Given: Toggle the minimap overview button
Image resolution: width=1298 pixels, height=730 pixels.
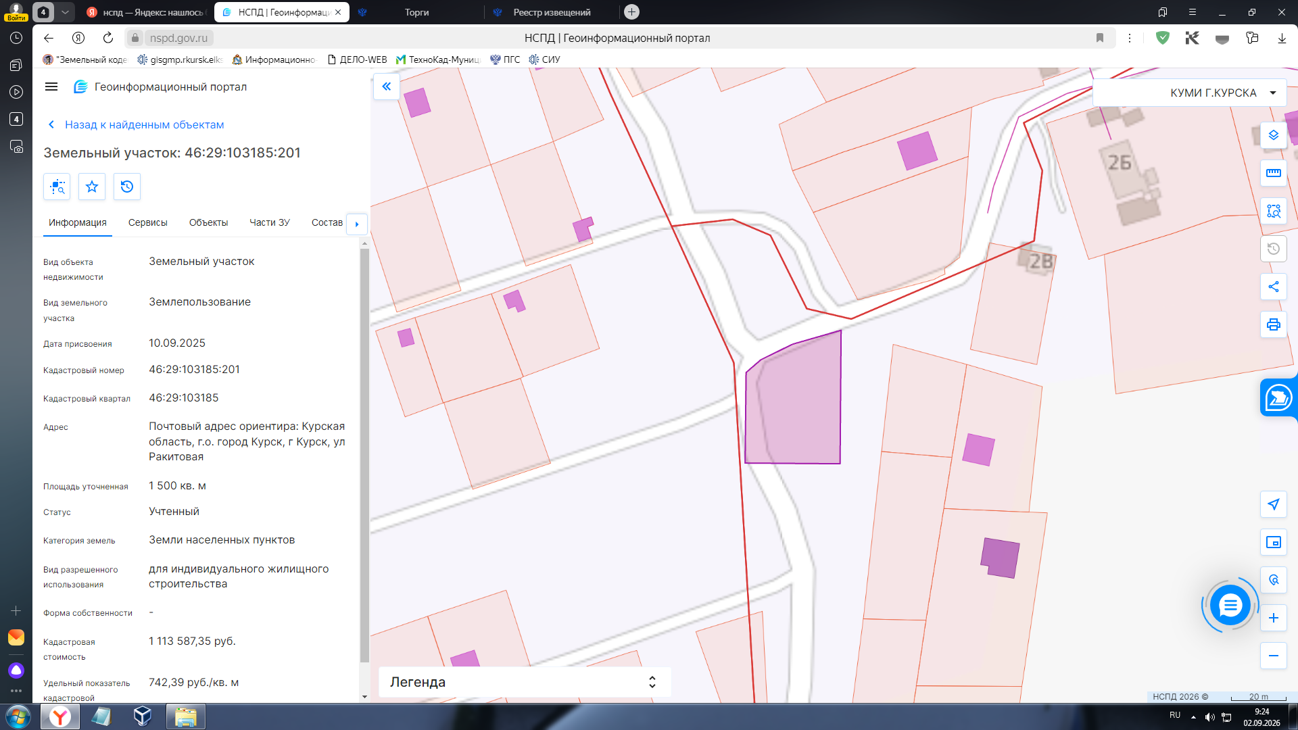Looking at the screenshot, I should pyautogui.click(x=1273, y=542).
